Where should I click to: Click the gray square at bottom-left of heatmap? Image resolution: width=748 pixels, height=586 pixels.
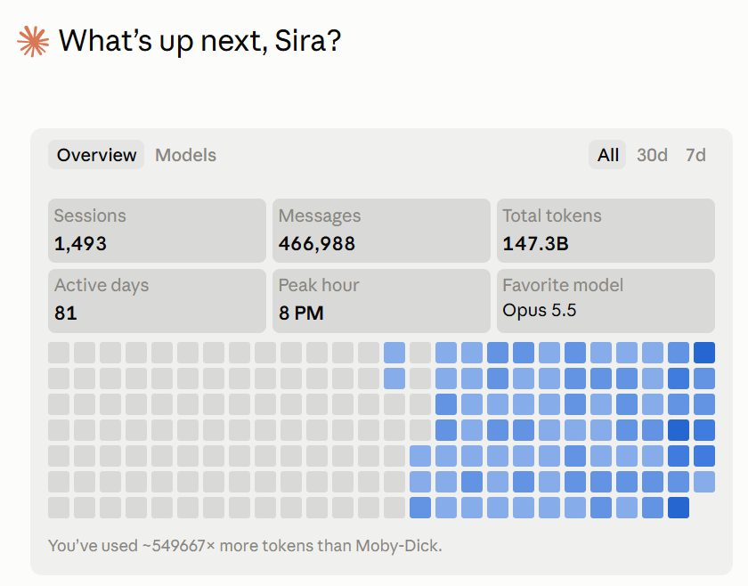point(59,508)
